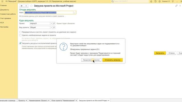Click the file path input field
This screenshot has width=182, height=102.
point(49,12)
